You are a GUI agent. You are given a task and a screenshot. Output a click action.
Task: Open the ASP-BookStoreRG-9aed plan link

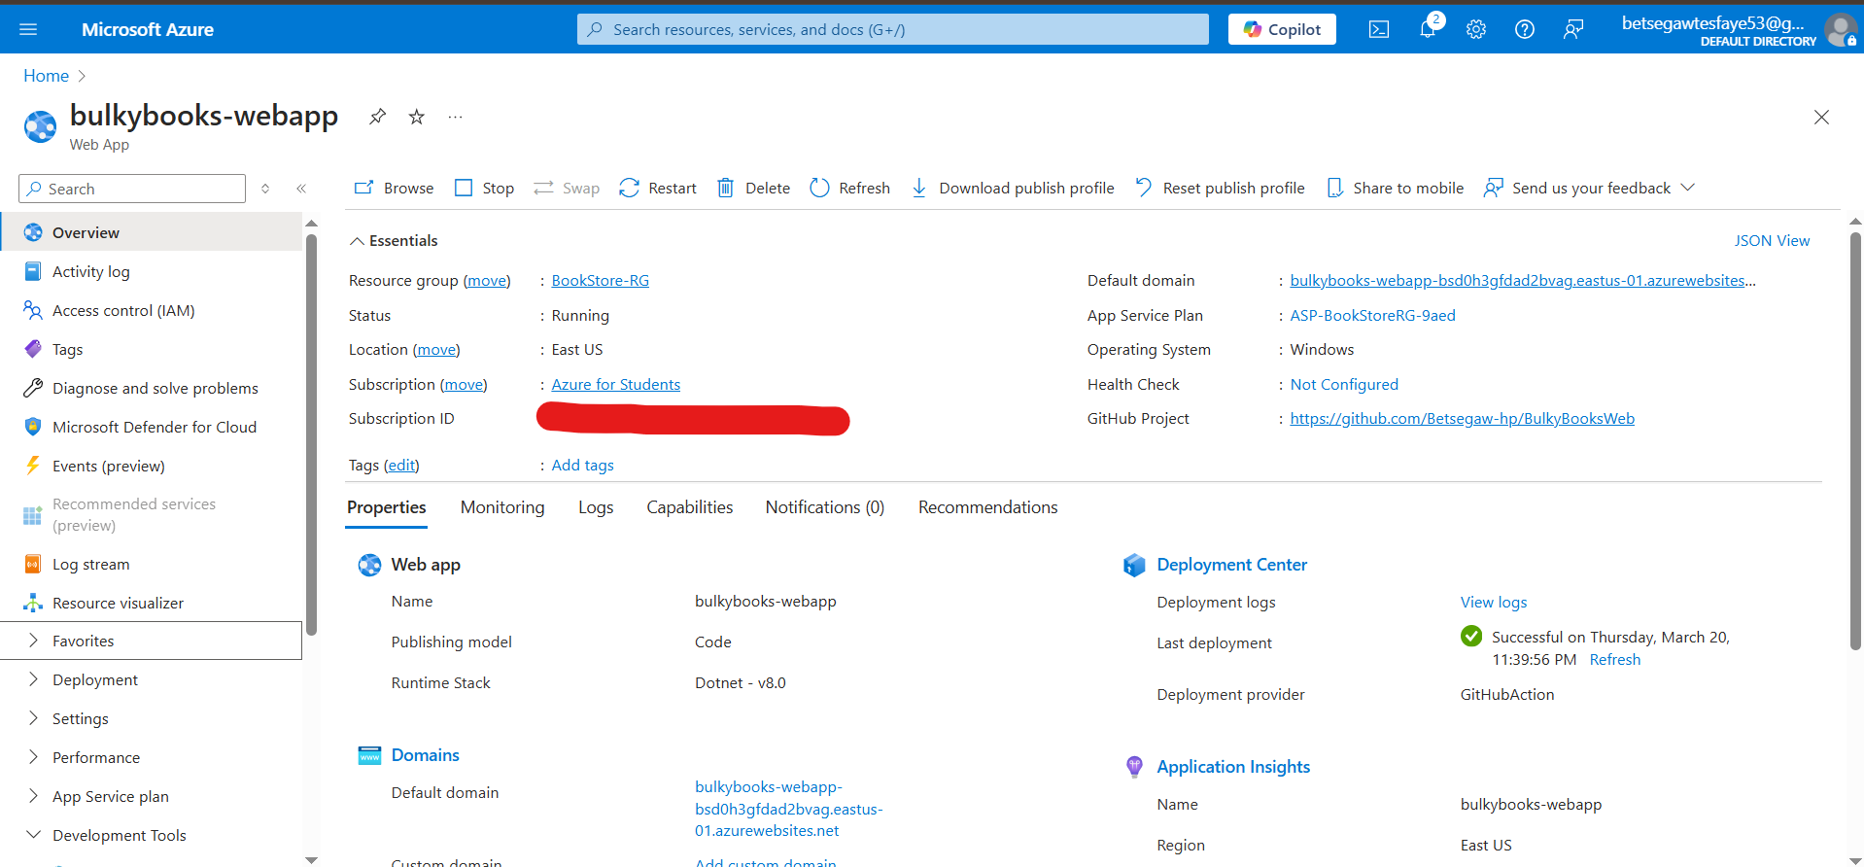point(1372,315)
